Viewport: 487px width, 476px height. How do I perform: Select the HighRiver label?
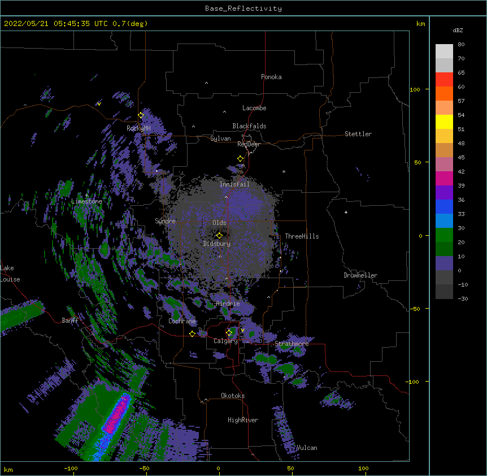point(243,420)
